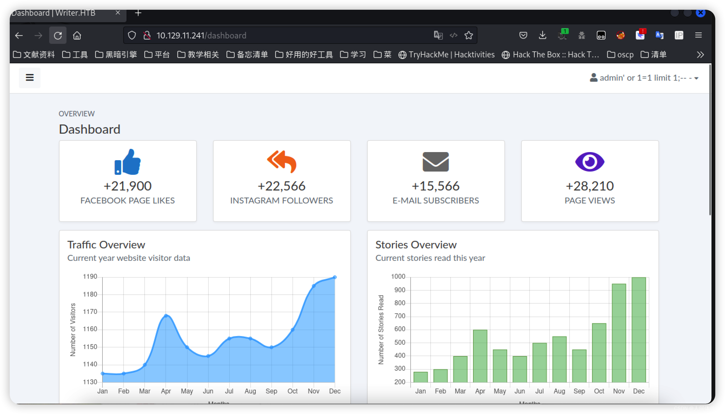This screenshot has width=725, height=414.
Task: Open the 文献资料 bookmark folder
Action: (x=34, y=55)
